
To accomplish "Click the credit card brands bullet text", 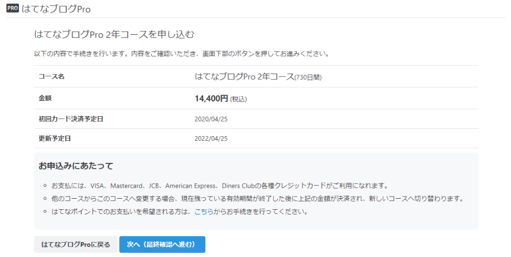I will click(x=220, y=186).
